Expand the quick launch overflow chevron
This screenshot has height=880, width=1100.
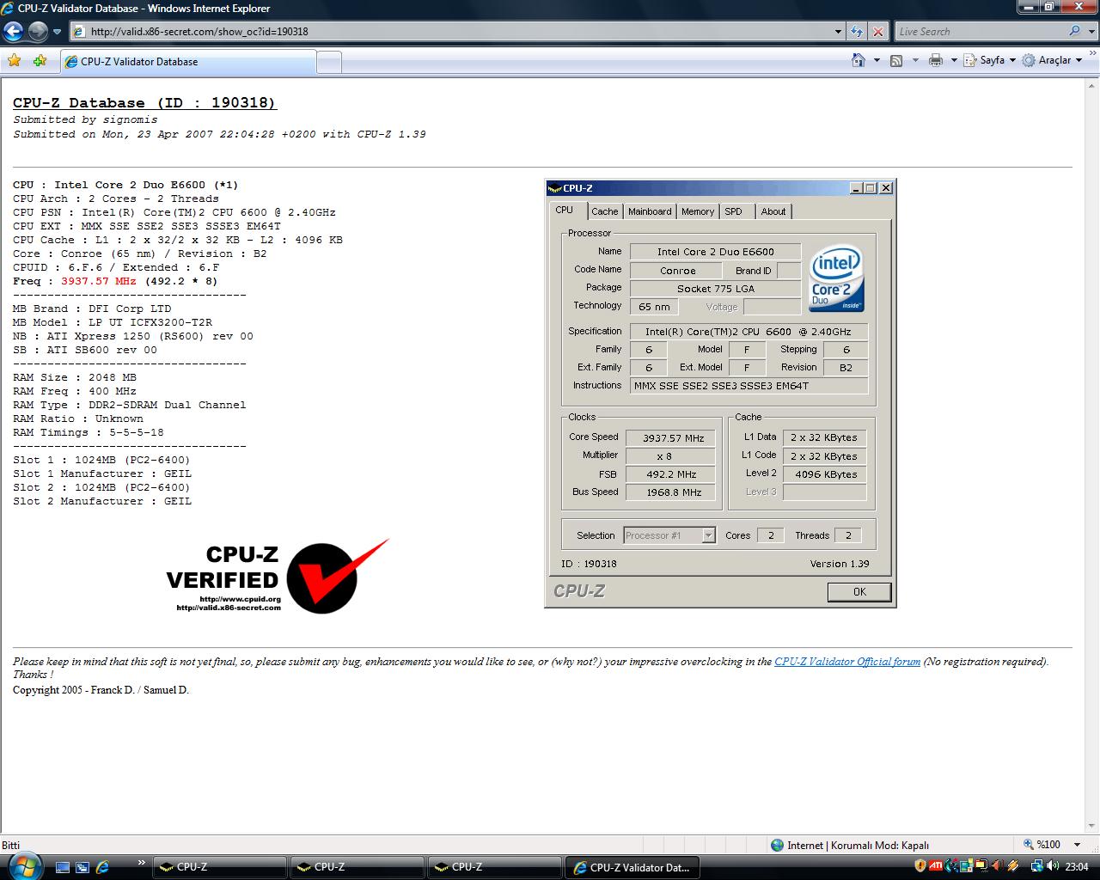click(141, 862)
